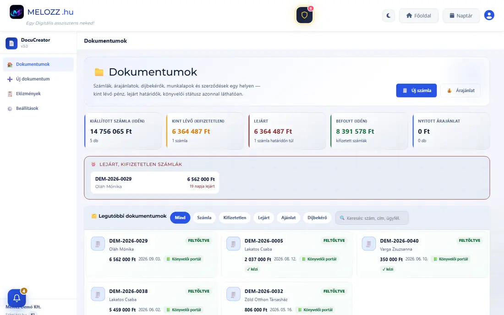This screenshot has width=504, height=315.
Task: Click the DocuCreator app icon
Action: [11, 43]
